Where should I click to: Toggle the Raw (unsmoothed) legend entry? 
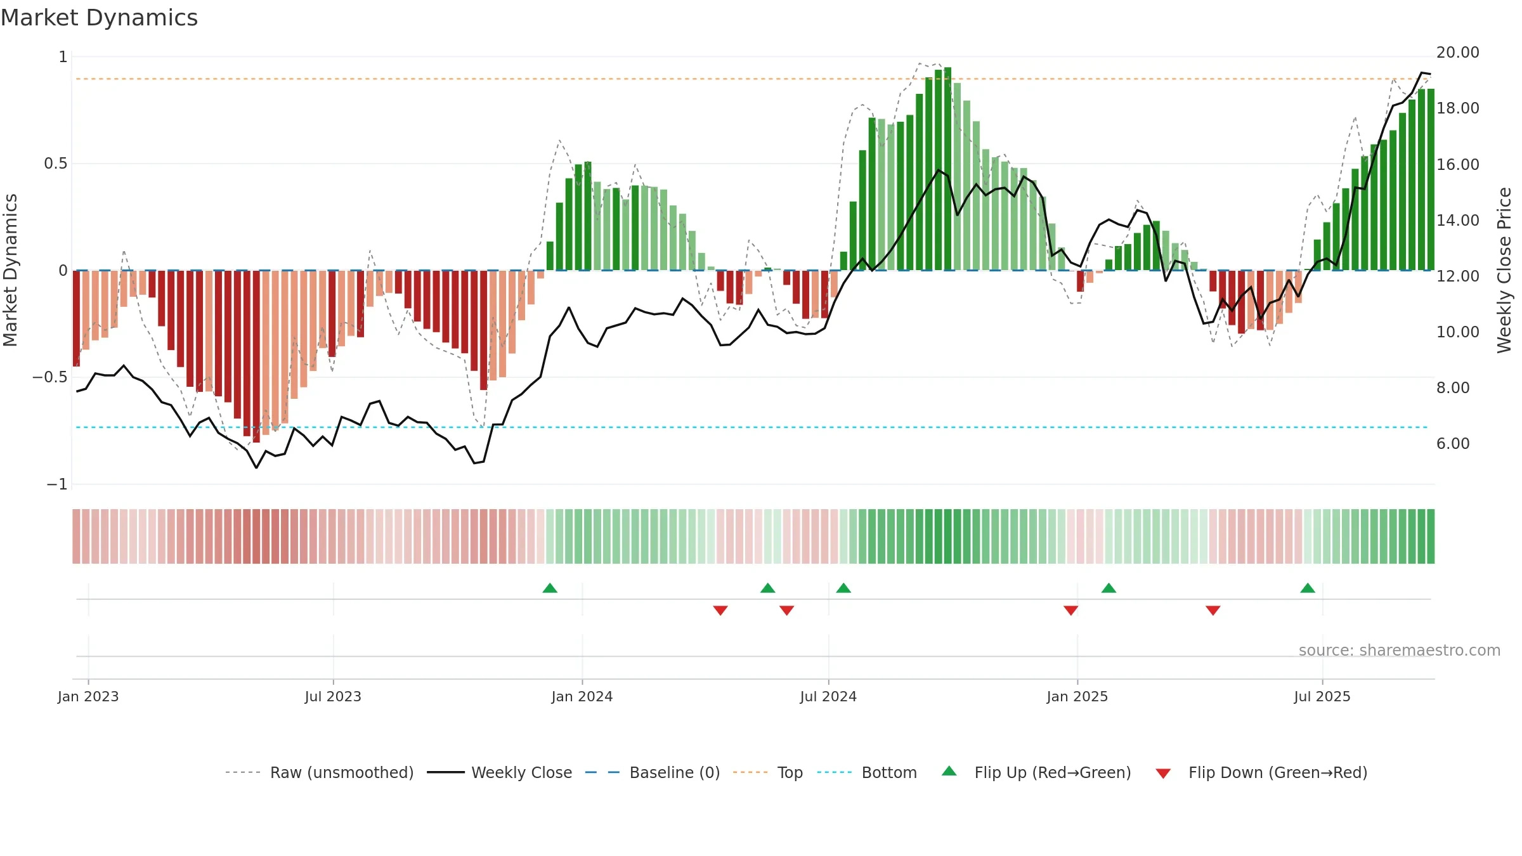[x=319, y=772]
